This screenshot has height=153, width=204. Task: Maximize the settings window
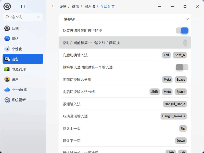pyautogui.click(x=185, y=6)
